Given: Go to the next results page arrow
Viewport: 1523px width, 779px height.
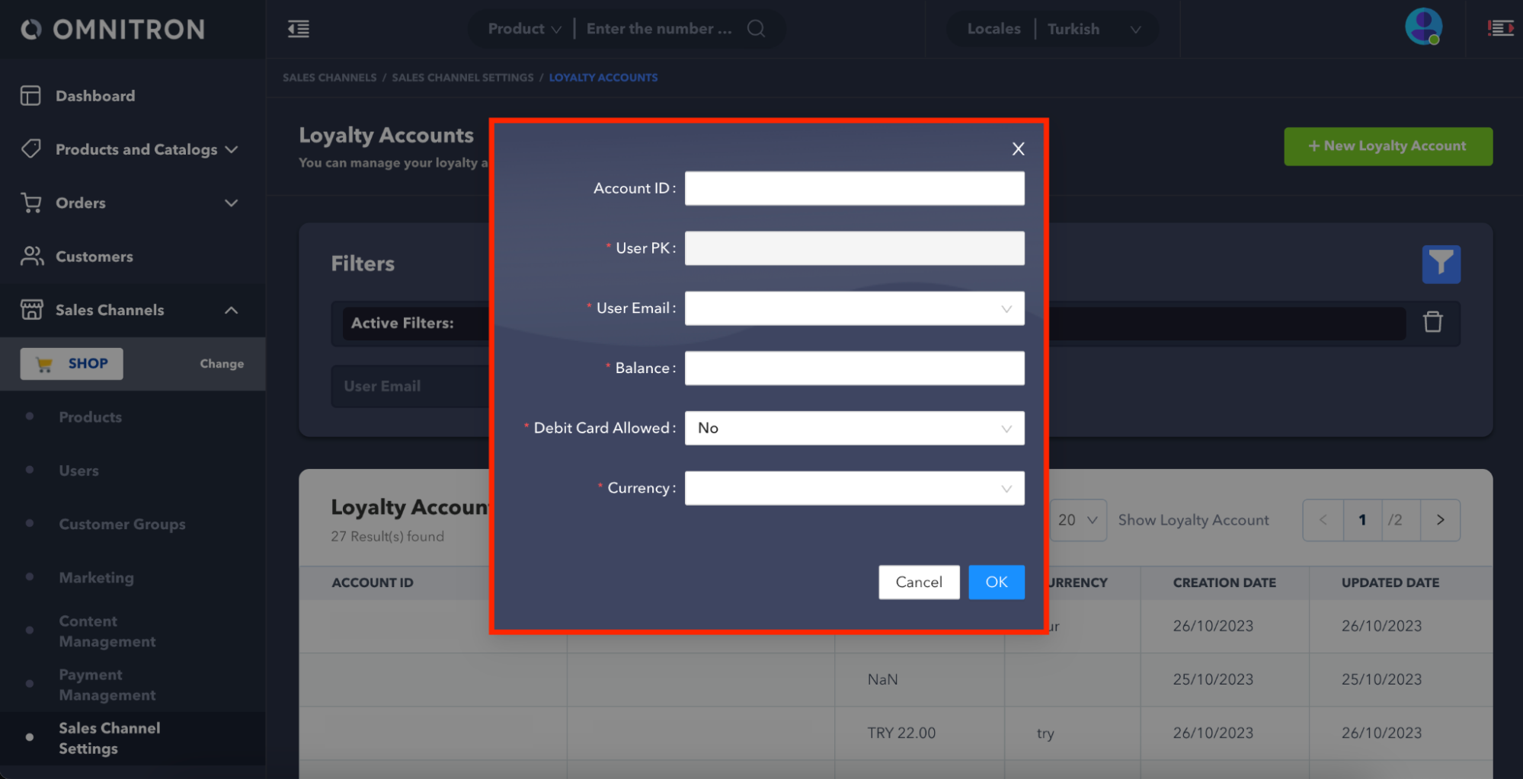Looking at the screenshot, I should pyautogui.click(x=1440, y=520).
